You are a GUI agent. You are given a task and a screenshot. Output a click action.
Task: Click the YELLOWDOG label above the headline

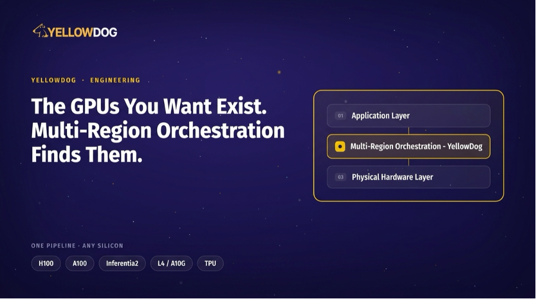click(54, 80)
